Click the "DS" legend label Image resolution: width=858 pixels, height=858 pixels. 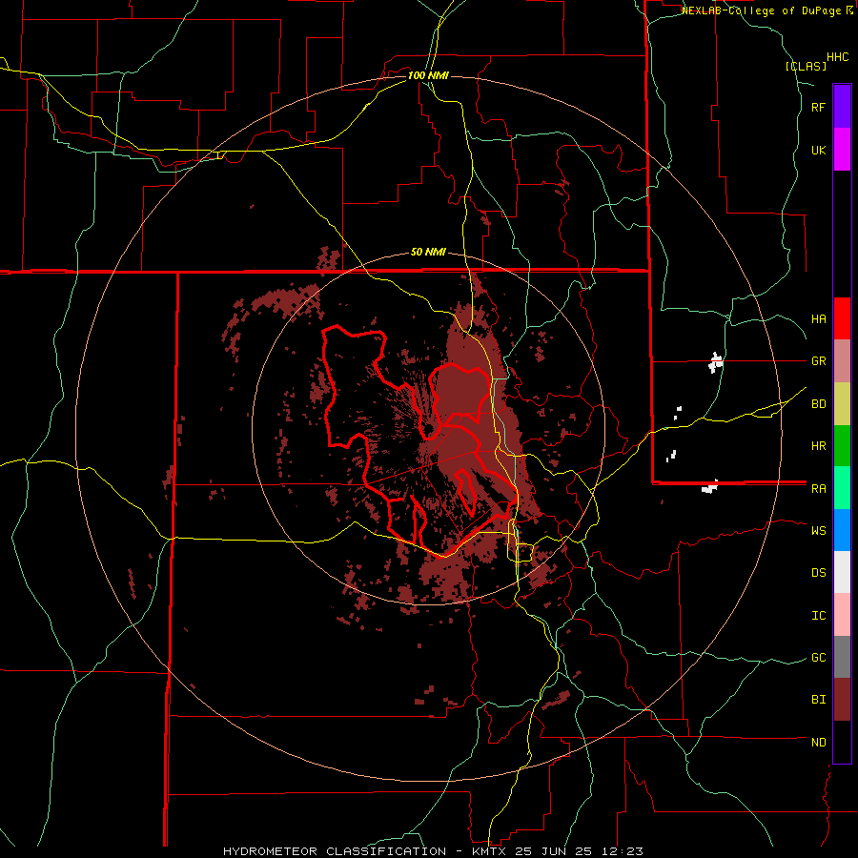[818, 573]
